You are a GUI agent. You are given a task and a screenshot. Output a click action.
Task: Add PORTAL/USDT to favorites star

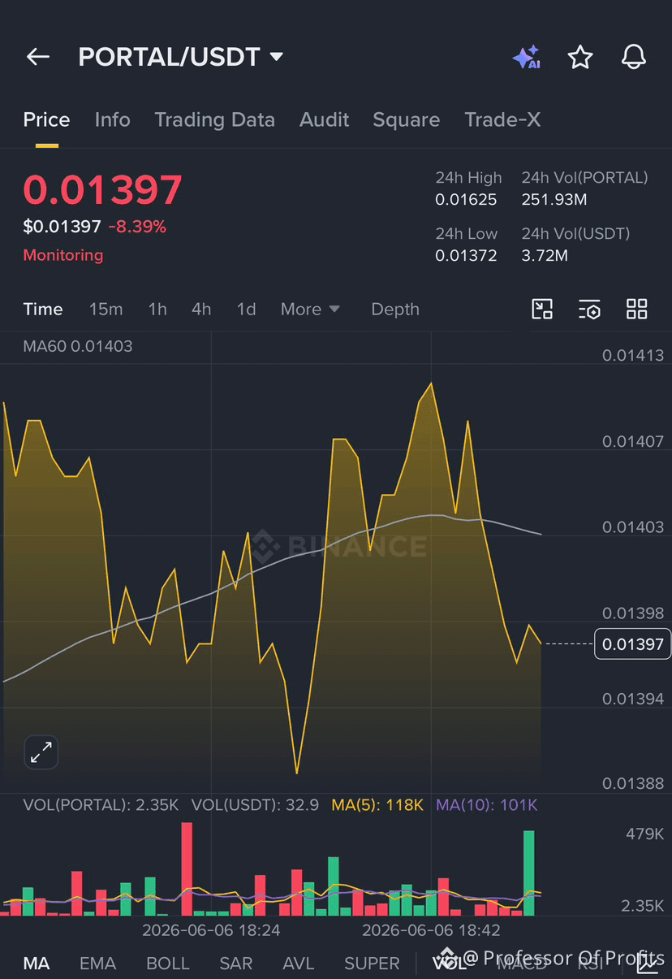tap(579, 57)
